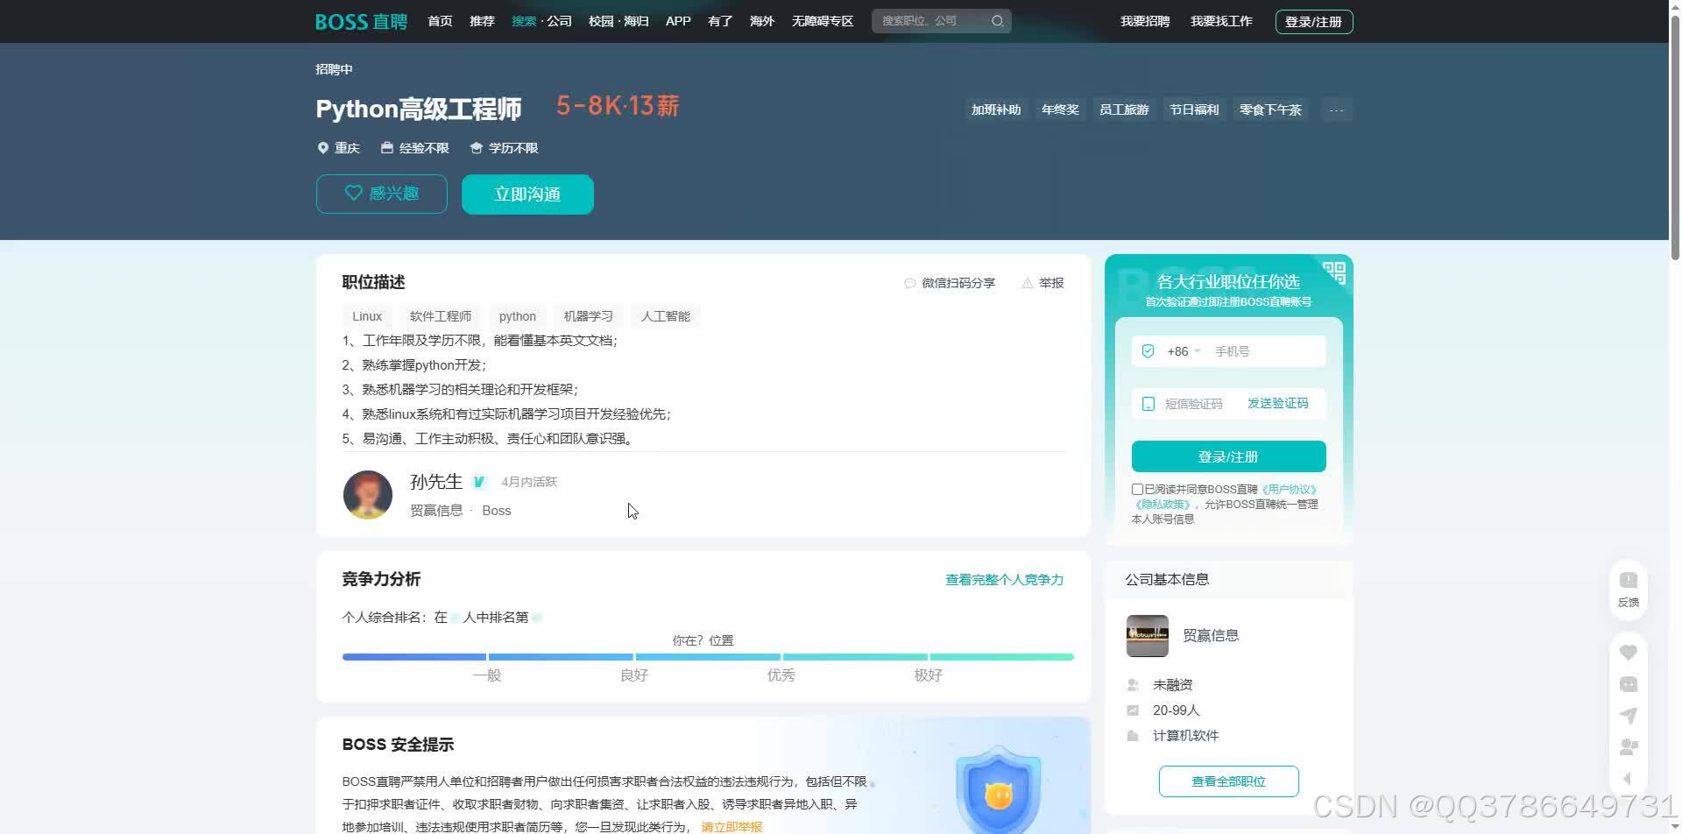Open APP in the top navigation
The height and width of the screenshot is (834, 1682).
[x=678, y=21]
